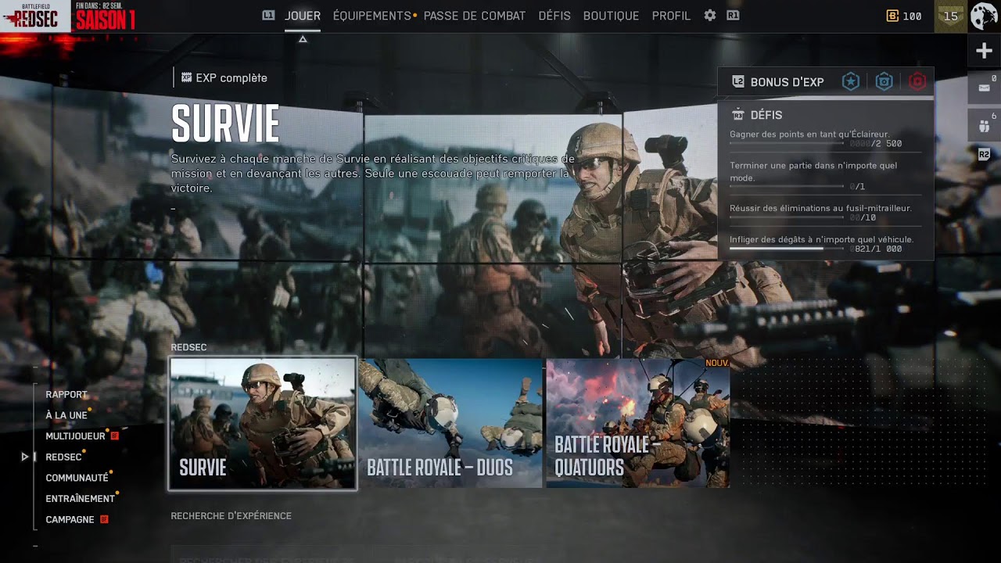1001x563 pixels.
Task: Click the NOUV tag on Quatuors card
Action: [716, 363]
